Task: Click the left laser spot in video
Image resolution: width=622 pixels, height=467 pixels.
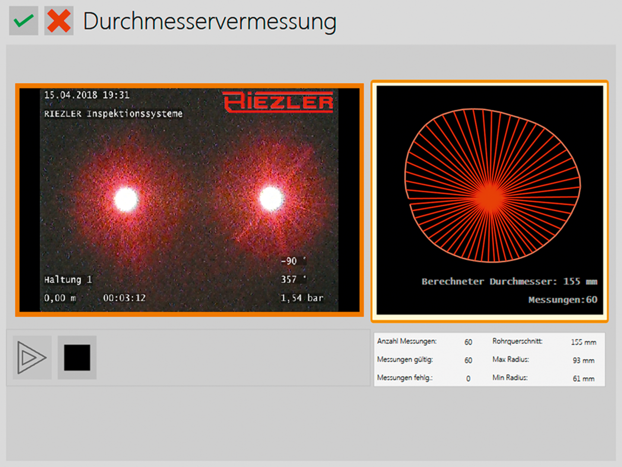Action: point(127,200)
